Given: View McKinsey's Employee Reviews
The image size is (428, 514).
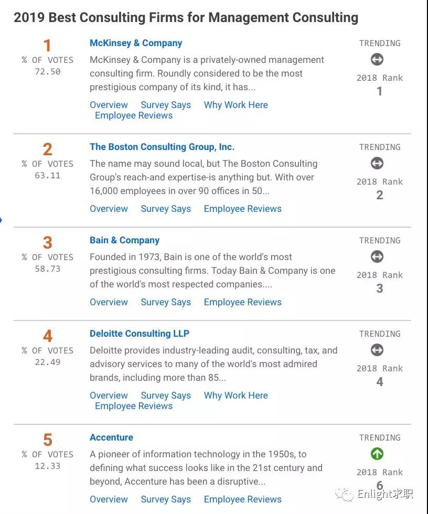Looking at the screenshot, I should coord(134,115).
